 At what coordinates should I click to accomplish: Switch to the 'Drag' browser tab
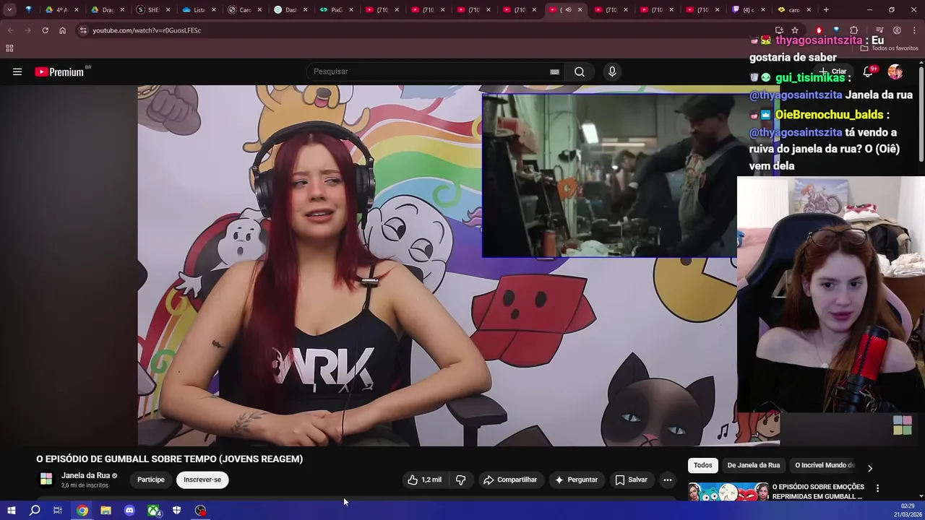108,10
